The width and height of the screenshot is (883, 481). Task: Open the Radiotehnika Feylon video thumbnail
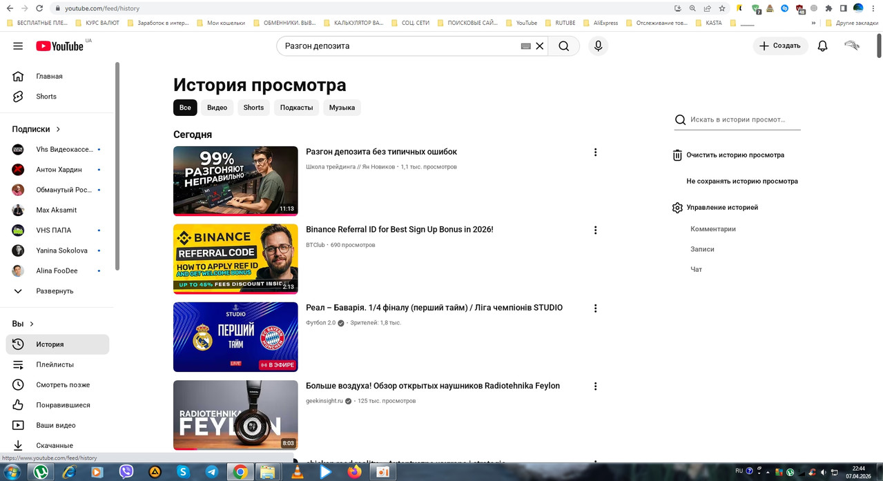tap(235, 415)
